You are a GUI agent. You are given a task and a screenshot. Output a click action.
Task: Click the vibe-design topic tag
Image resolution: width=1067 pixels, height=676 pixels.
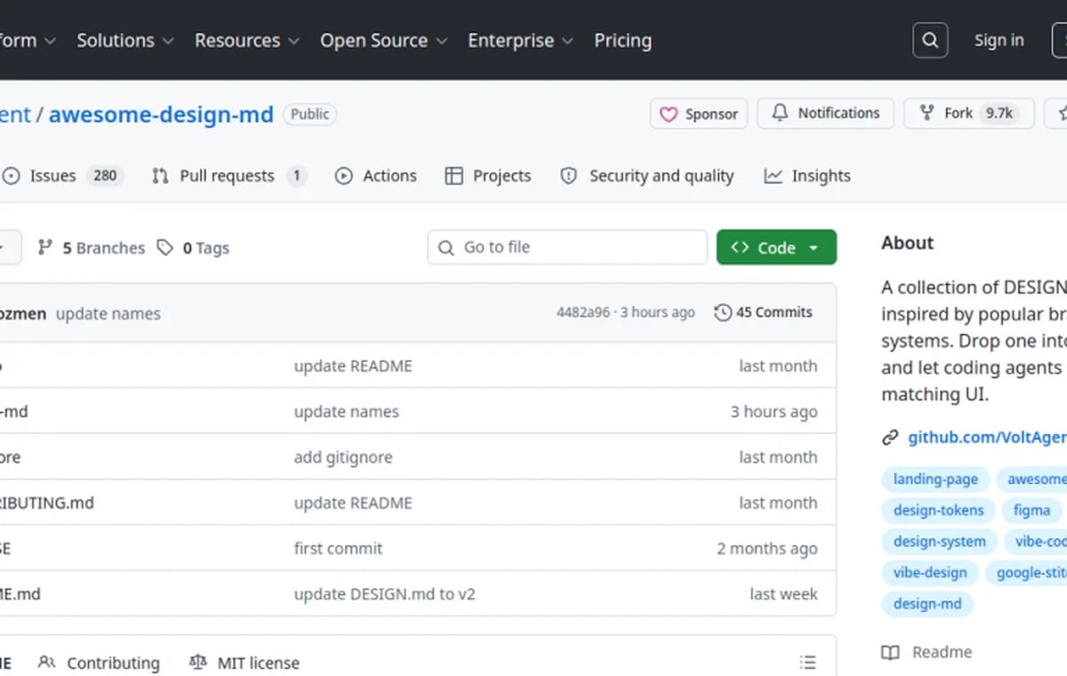click(x=930, y=572)
